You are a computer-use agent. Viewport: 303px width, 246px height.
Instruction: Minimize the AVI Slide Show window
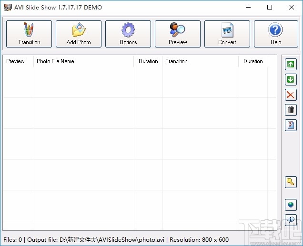248,7
